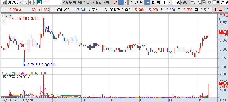Viewport: 228px width, 102px height.
Task: Open the minute interval 1 dropdown arrow
Action: 170,2
